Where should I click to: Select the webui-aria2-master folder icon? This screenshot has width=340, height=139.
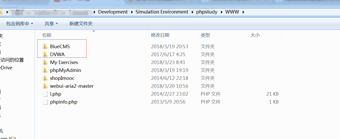click(45, 86)
